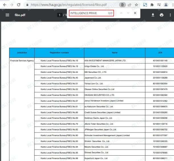Viewport: 174px width, 161px height.
Task: Select Okasan Online Securities Co.,Ltd name
Action: [x=99, y=89]
